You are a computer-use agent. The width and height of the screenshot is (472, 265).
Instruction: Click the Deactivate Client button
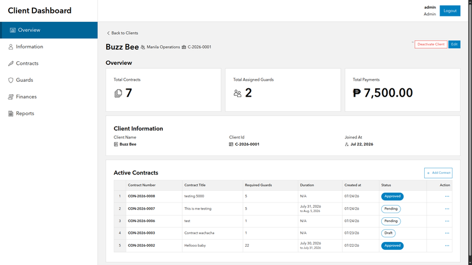(431, 44)
